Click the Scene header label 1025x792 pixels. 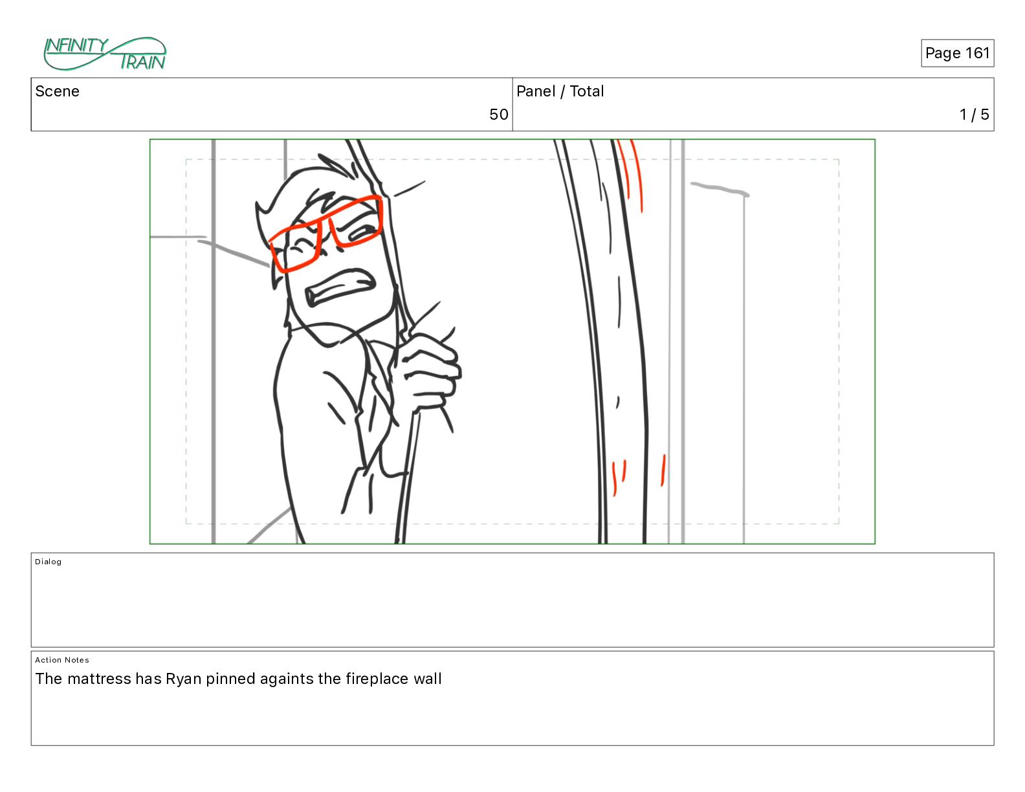(57, 91)
